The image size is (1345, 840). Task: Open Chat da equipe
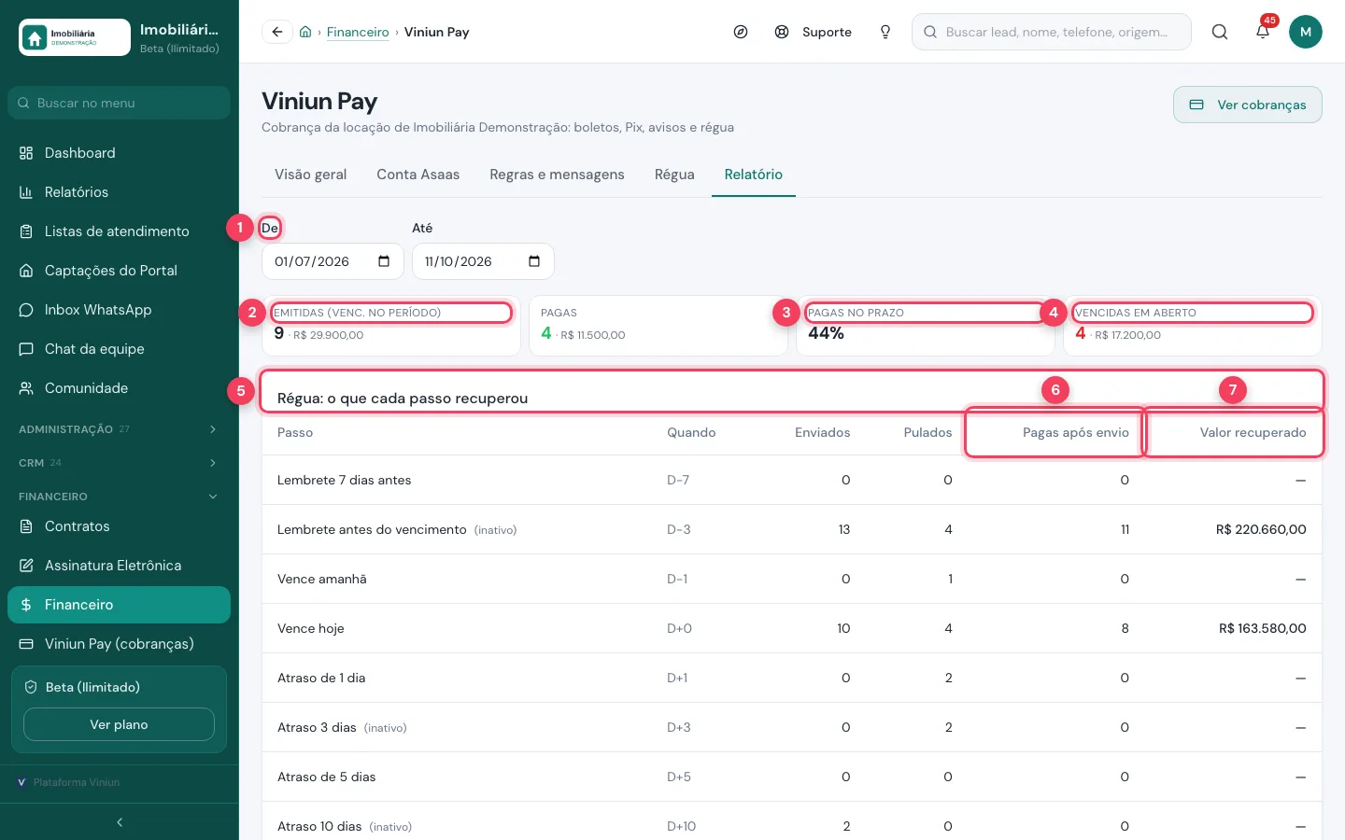point(120,349)
